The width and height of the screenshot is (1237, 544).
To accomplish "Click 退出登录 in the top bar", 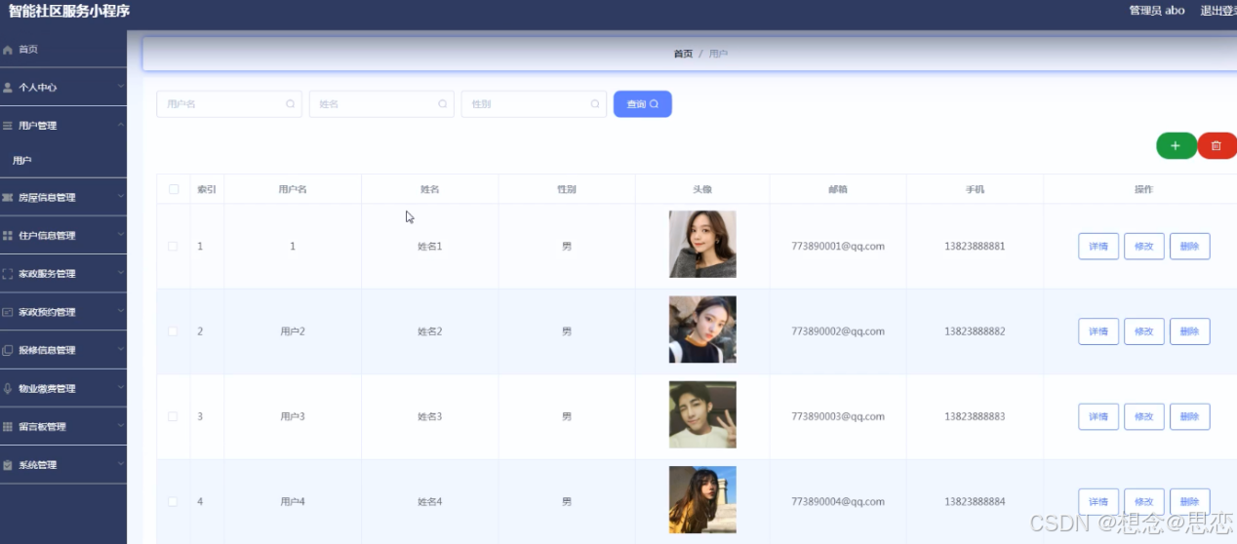I will (x=1218, y=11).
